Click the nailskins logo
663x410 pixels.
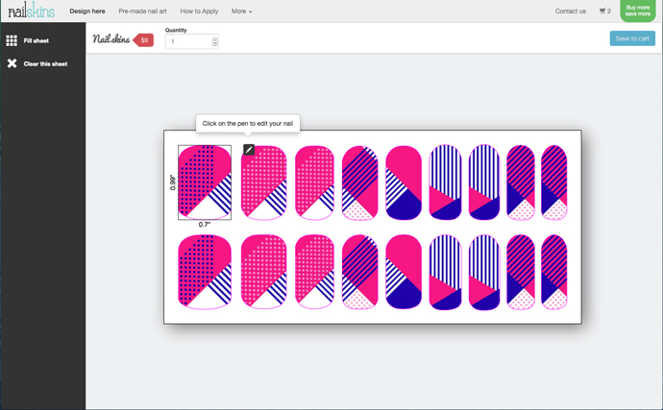pos(32,11)
